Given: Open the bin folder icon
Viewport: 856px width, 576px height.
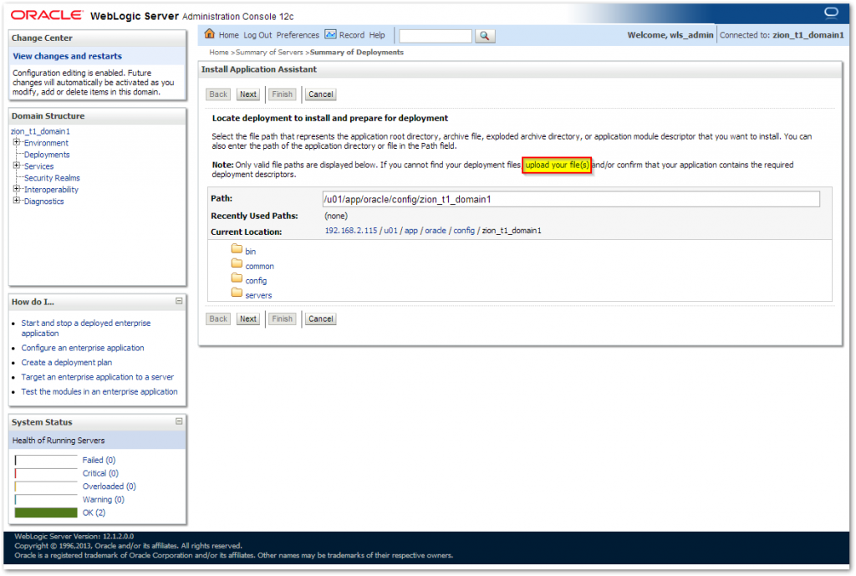Looking at the screenshot, I should tap(237, 250).
